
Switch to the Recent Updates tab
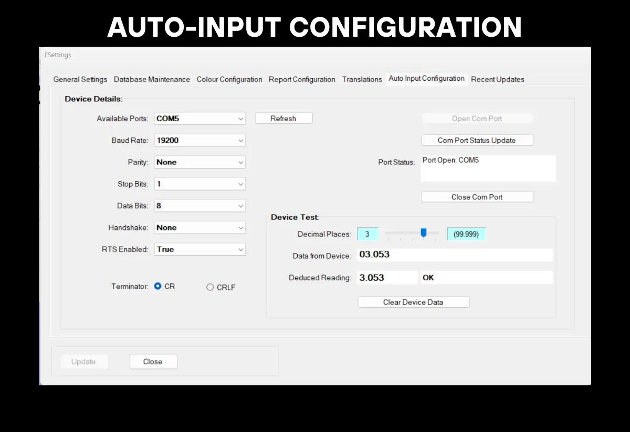pyautogui.click(x=497, y=79)
